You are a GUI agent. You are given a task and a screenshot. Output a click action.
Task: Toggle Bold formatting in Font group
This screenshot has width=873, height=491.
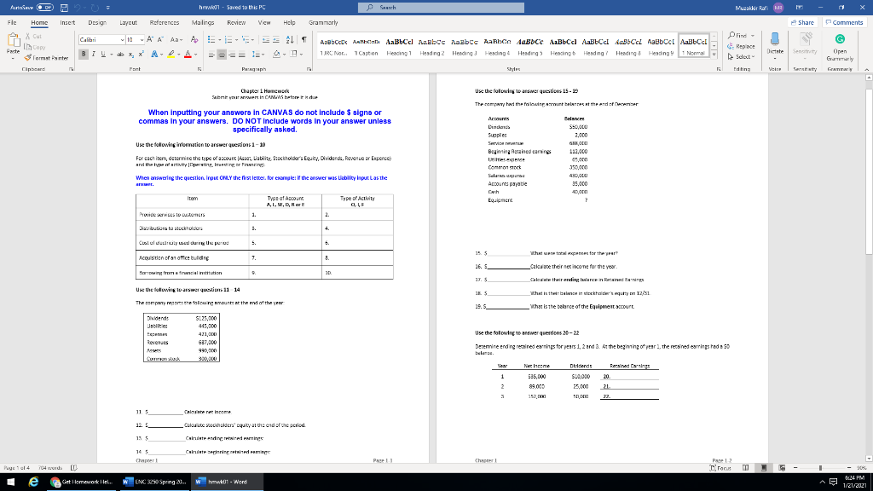click(84, 54)
